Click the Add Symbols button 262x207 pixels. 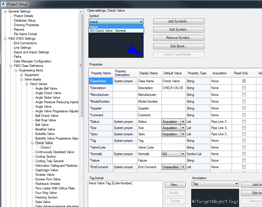click(178, 22)
